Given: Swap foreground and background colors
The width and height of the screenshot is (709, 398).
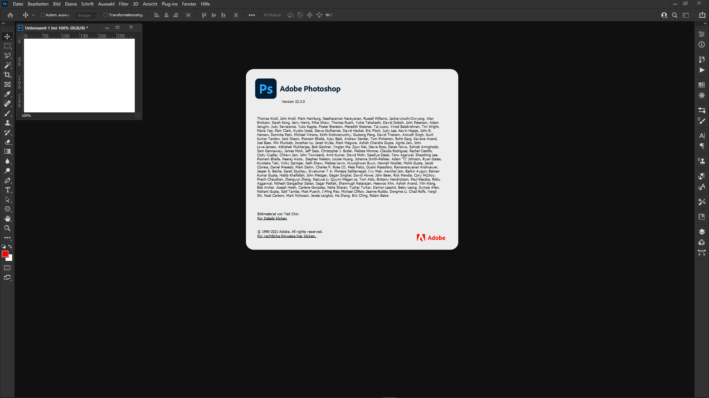Looking at the screenshot, I should point(10,247).
